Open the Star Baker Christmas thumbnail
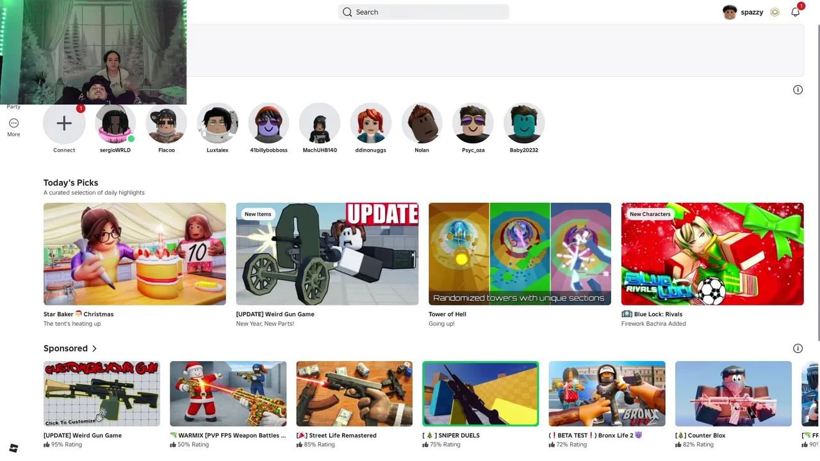The width and height of the screenshot is (820, 461). [135, 254]
